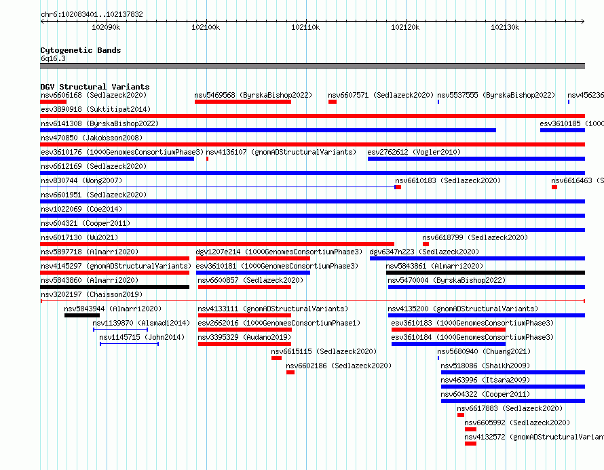
Task: Click the chr6:102083401..102137832 region label
Action: click(x=92, y=14)
